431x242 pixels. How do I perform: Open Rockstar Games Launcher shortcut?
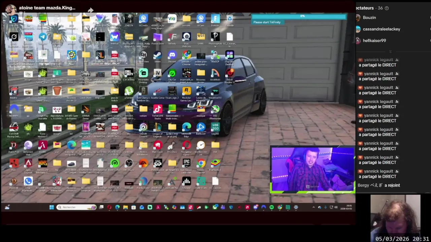coord(187,93)
